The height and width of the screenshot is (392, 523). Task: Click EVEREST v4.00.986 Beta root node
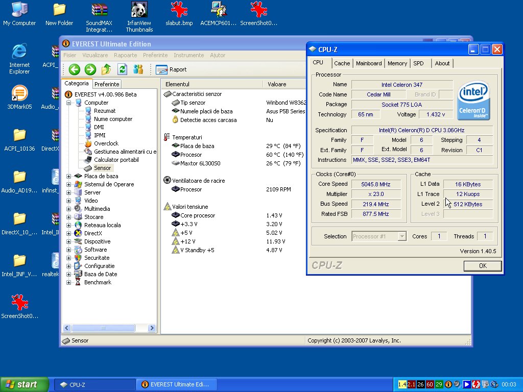(105, 94)
